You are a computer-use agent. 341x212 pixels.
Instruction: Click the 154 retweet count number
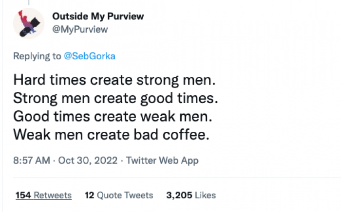(22, 195)
